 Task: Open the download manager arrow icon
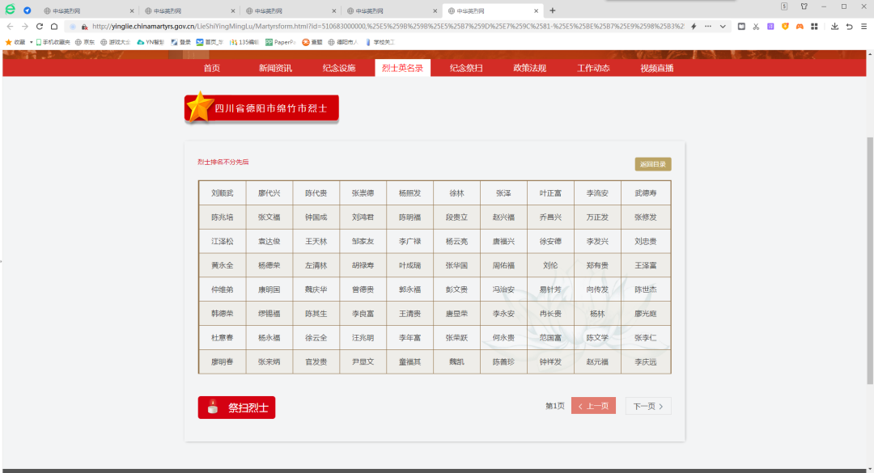tap(834, 25)
